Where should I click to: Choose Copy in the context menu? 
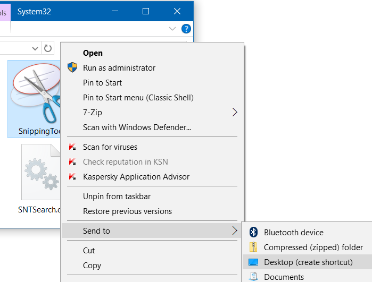(x=92, y=266)
